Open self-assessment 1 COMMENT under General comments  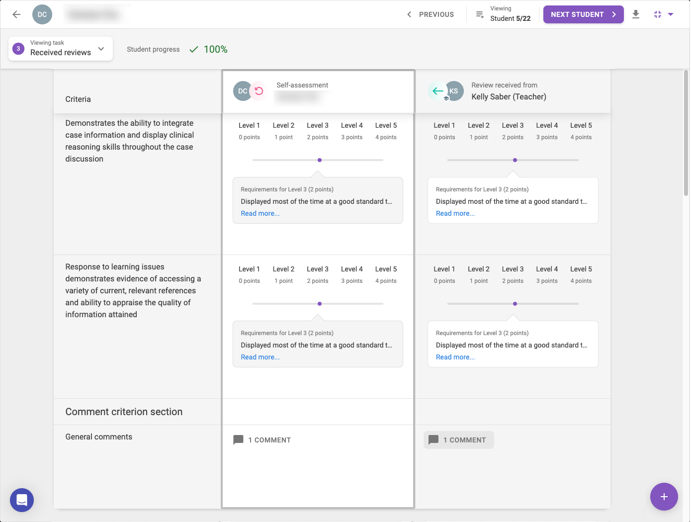[x=262, y=440]
